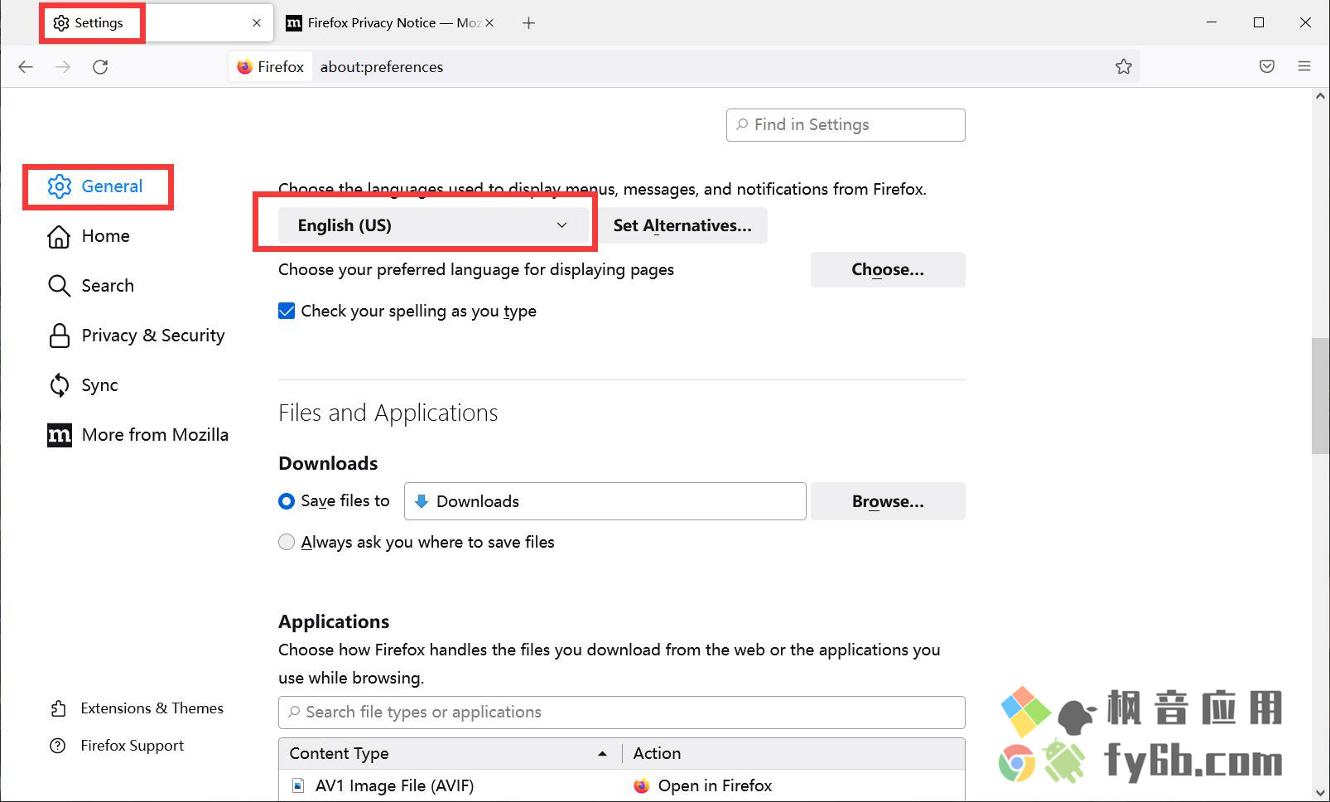Open a new tab with plus icon
1330x802 pixels.
pos(528,23)
